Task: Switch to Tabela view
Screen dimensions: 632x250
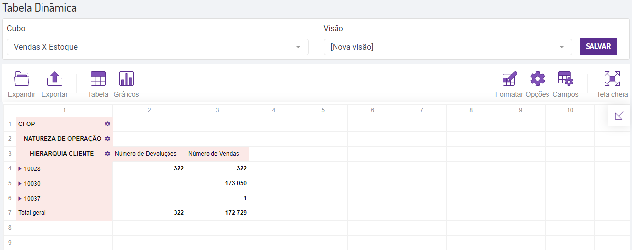Action: [x=98, y=79]
